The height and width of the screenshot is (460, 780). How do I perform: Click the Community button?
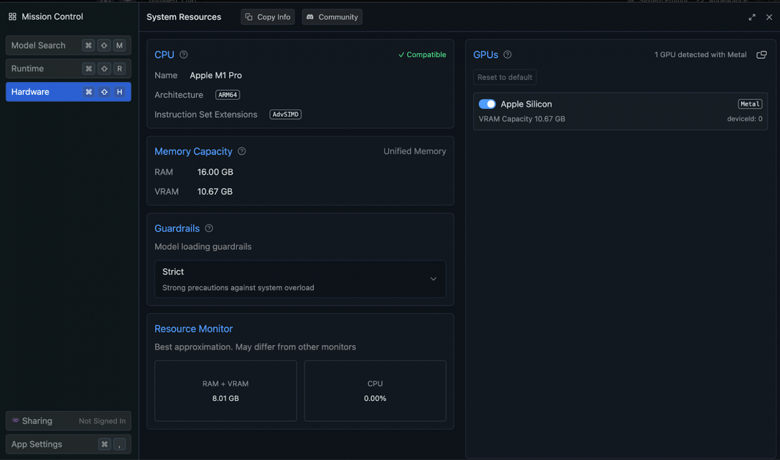pos(331,16)
